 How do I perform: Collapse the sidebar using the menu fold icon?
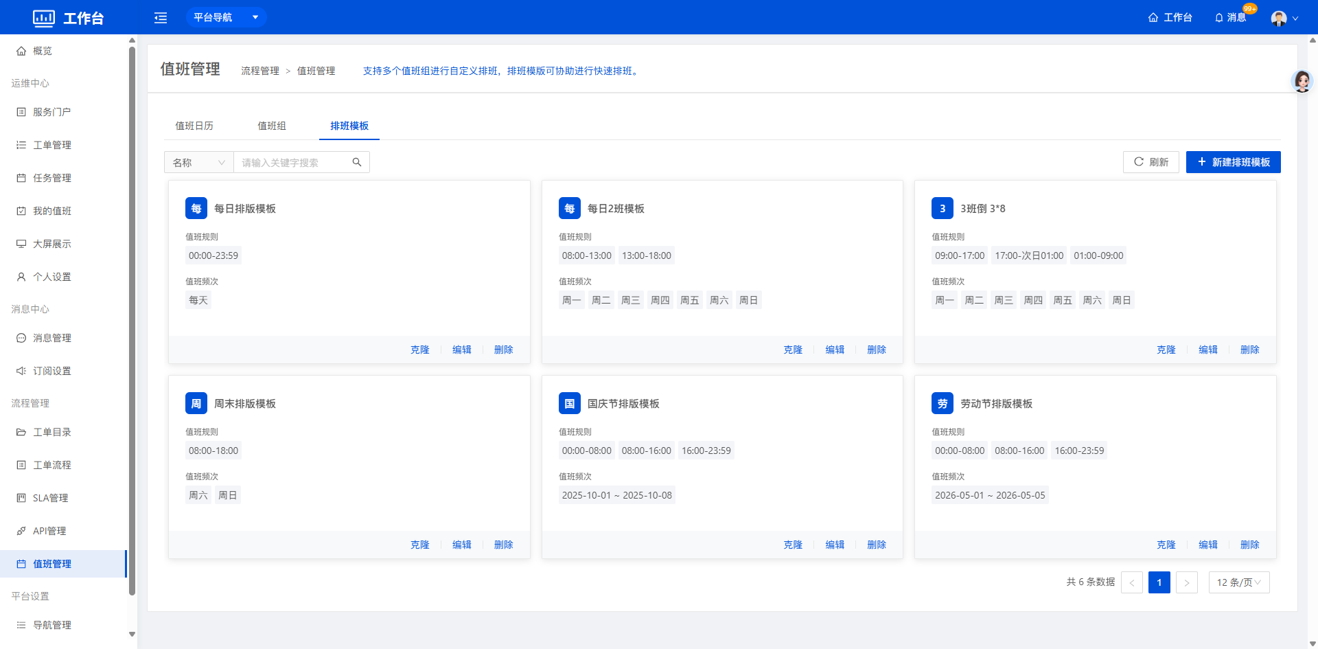coord(161,18)
